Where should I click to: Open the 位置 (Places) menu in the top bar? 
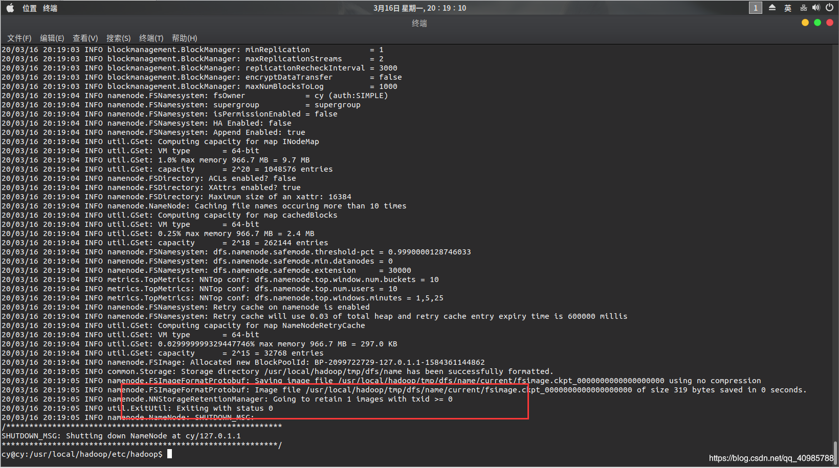tap(30, 8)
